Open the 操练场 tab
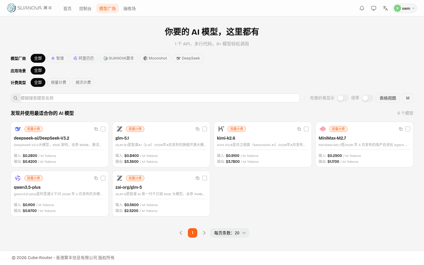The image size is (424, 265). [x=130, y=9]
